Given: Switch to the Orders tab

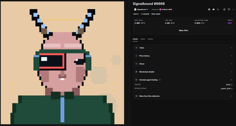Looking at the screenshot, I should (x=143, y=39).
